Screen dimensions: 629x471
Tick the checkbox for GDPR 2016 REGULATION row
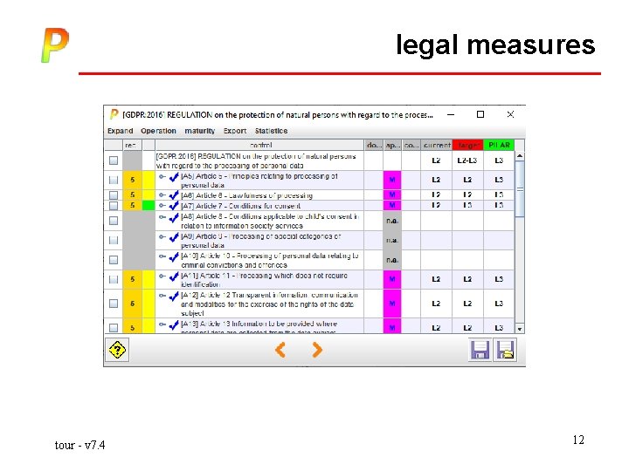pos(114,160)
